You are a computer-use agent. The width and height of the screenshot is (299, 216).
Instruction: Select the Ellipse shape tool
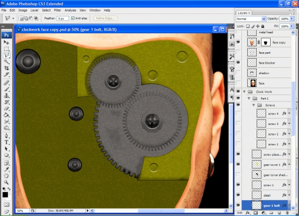pos(6,155)
